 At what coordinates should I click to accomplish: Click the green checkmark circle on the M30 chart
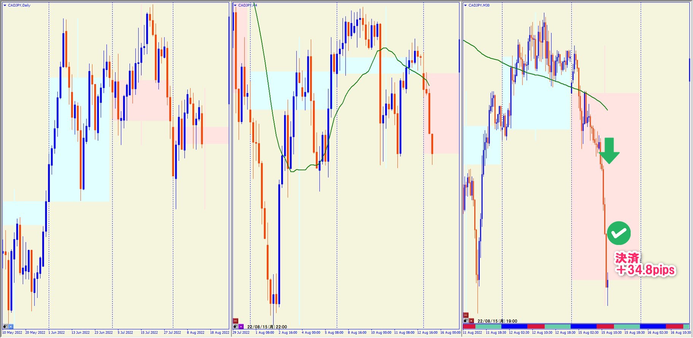(619, 233)
